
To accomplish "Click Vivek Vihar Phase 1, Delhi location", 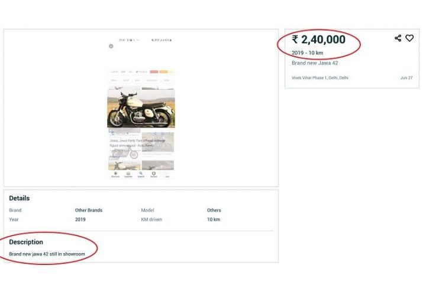I will point(320,78).
